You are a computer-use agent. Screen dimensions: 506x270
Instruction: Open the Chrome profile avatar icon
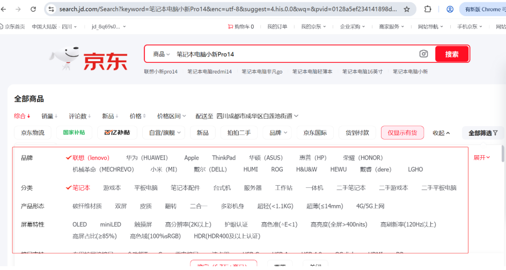pyautogui.click(x=450, y=9)
